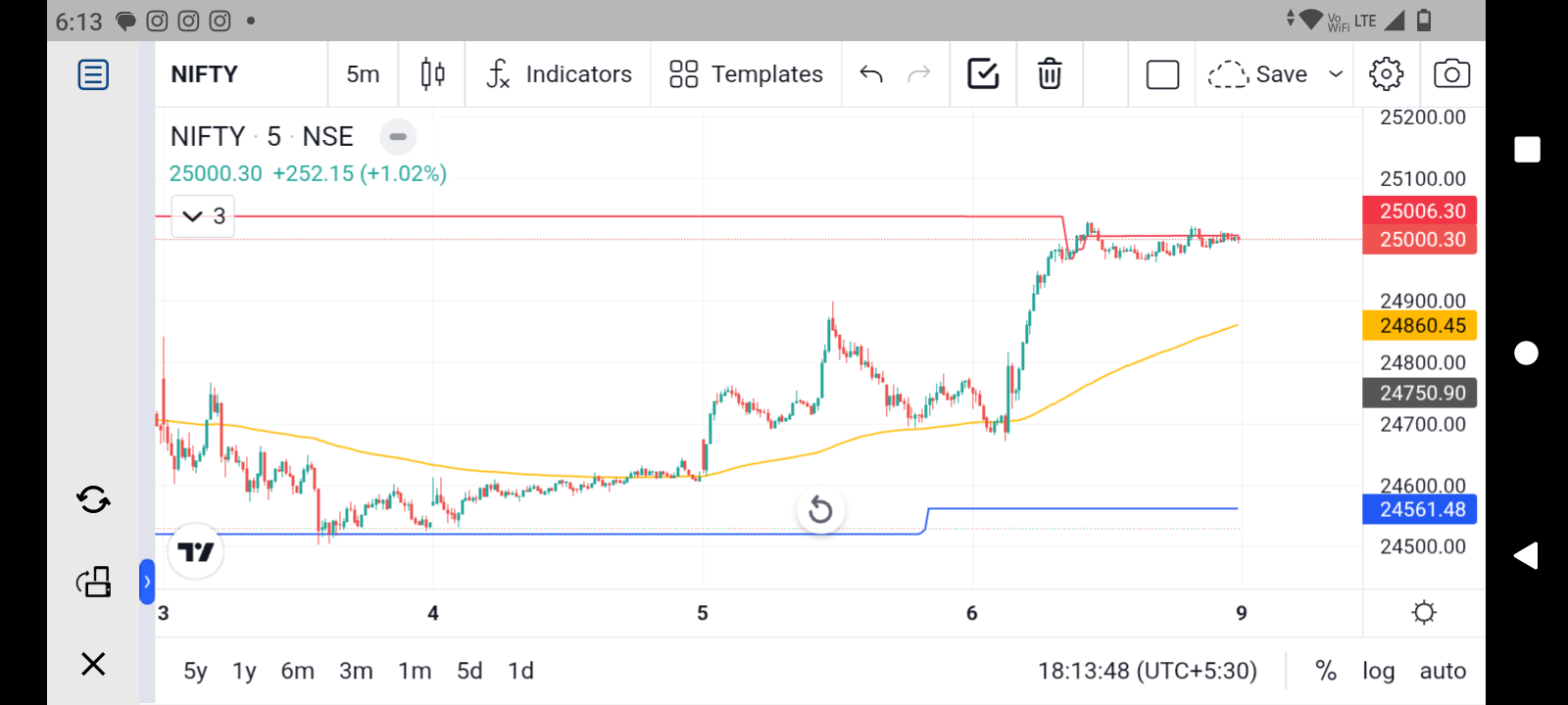The width and height of the screenshot is (1568, 705).
Task: Expand the left drawing toolbar handle
Action: point(147,582)
